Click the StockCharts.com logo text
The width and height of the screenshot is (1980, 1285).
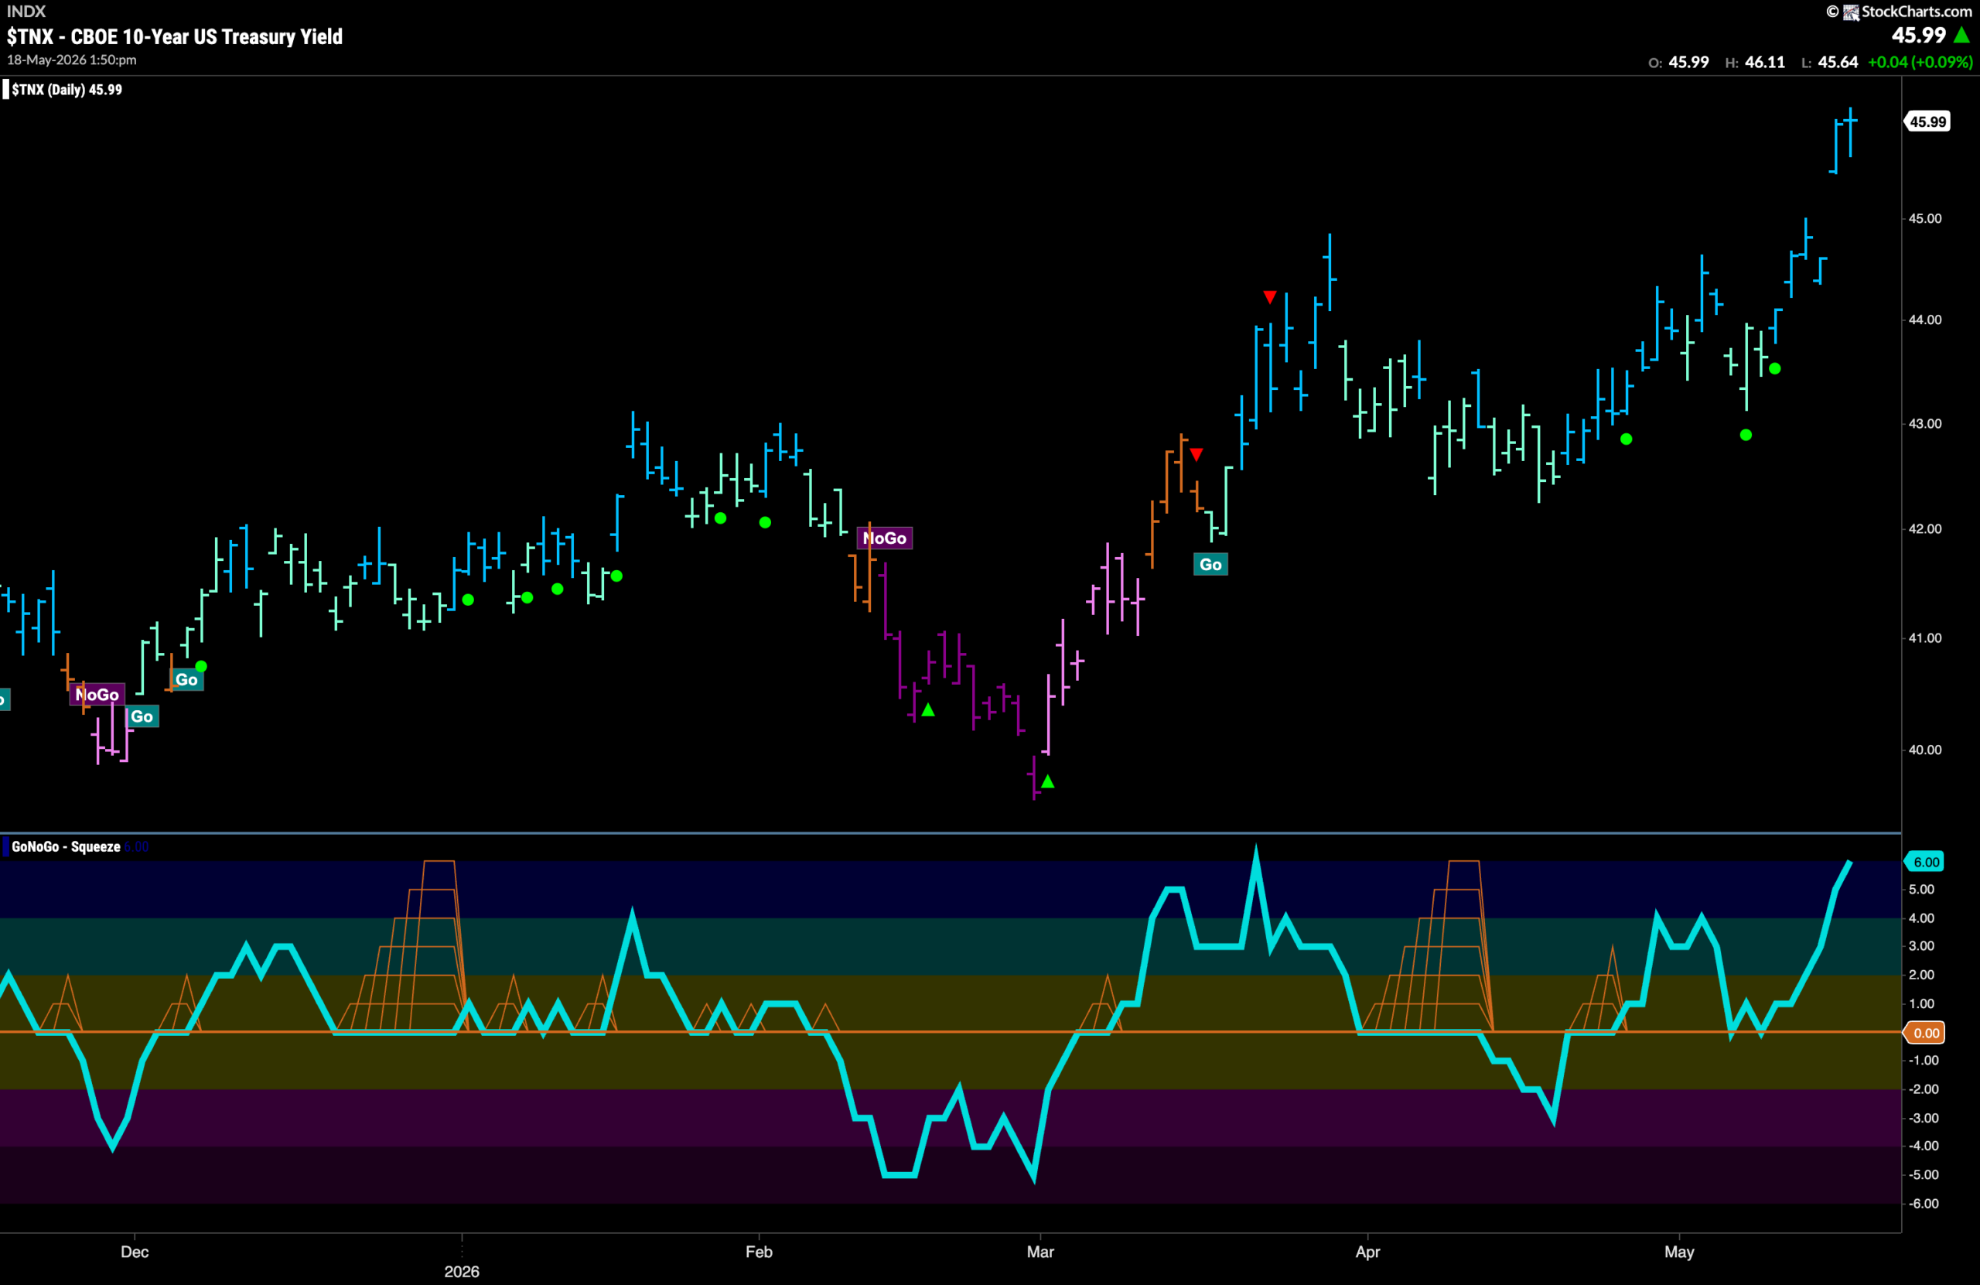point(1916,11)
